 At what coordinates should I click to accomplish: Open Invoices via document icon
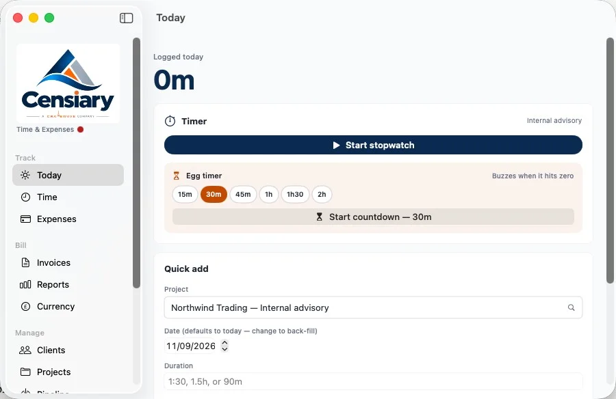25,262
